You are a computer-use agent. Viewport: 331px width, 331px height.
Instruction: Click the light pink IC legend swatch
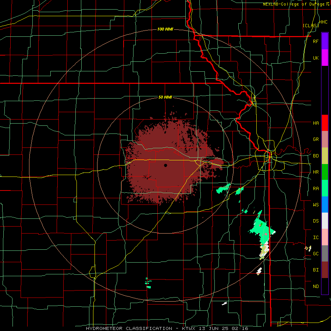[x=325, y=237]
